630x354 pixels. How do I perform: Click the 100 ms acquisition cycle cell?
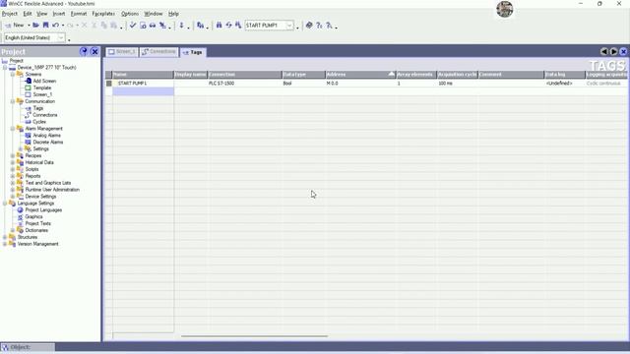(457, 84)
